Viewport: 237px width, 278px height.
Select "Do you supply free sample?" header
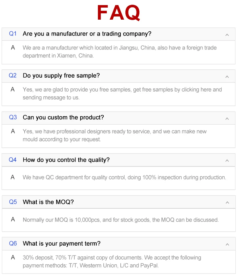(x=61, y=75)
